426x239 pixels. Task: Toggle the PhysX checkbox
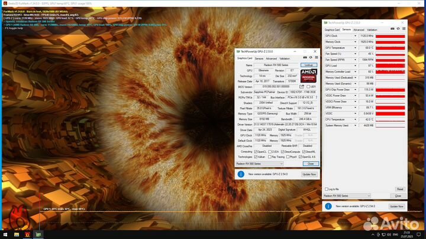(x=288, y=157)
